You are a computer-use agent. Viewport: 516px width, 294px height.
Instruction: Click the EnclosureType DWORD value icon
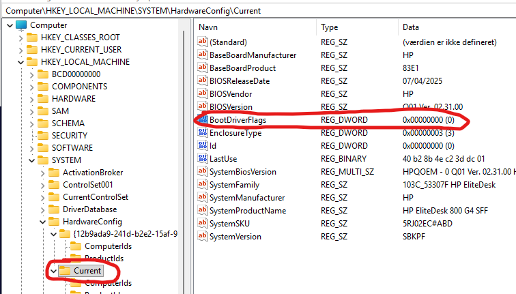202,133
